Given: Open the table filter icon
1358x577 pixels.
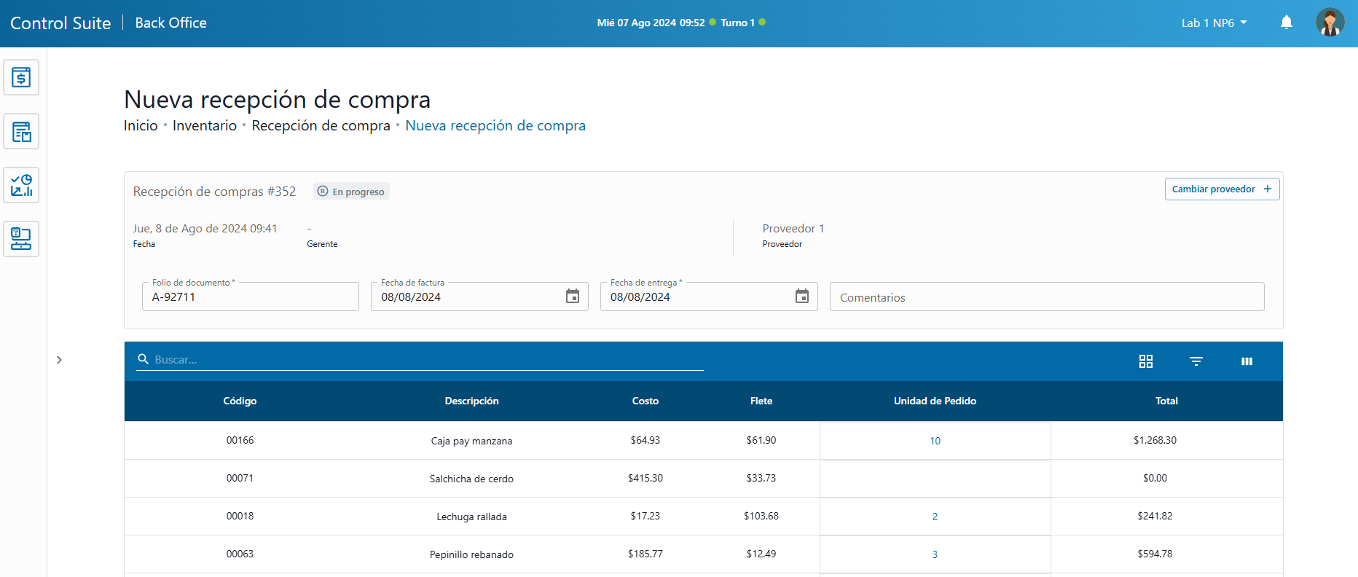Looking at the screenshot, I should (x=1196, y=361).
